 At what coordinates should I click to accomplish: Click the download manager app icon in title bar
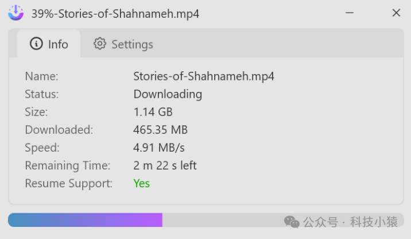tap(15, 13)
